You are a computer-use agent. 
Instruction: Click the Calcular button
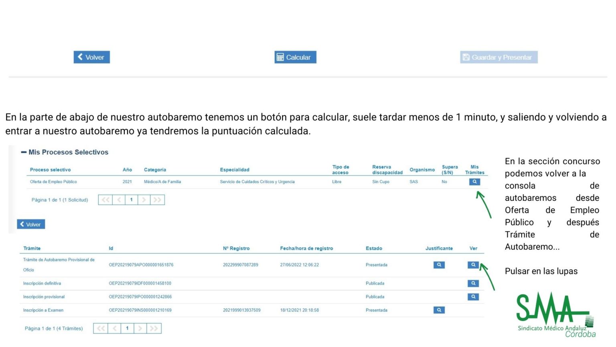[295, 57]
